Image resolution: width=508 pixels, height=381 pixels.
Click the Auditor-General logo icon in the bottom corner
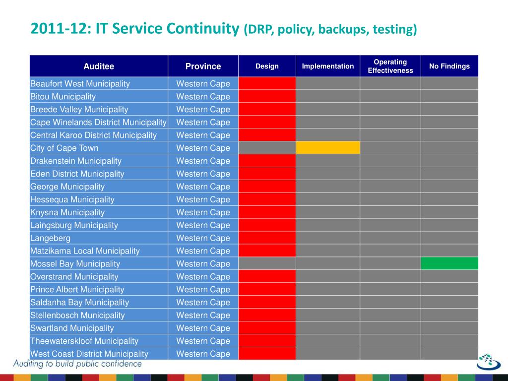pos(489,362)
